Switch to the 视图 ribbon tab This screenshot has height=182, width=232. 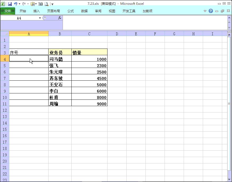pyautogui.click(x=112, y=11)
